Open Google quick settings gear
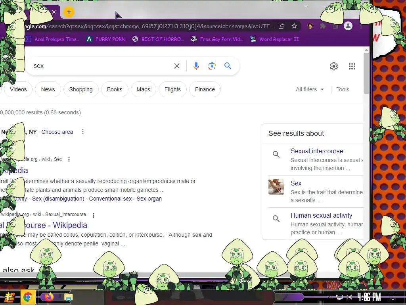406x305 pixels. pyautogui.click(x=334, y=66)
